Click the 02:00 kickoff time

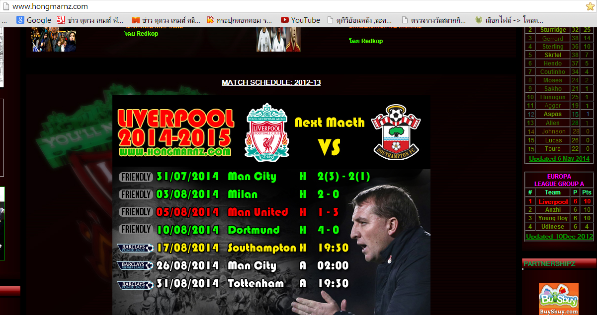tap(333, 266)
